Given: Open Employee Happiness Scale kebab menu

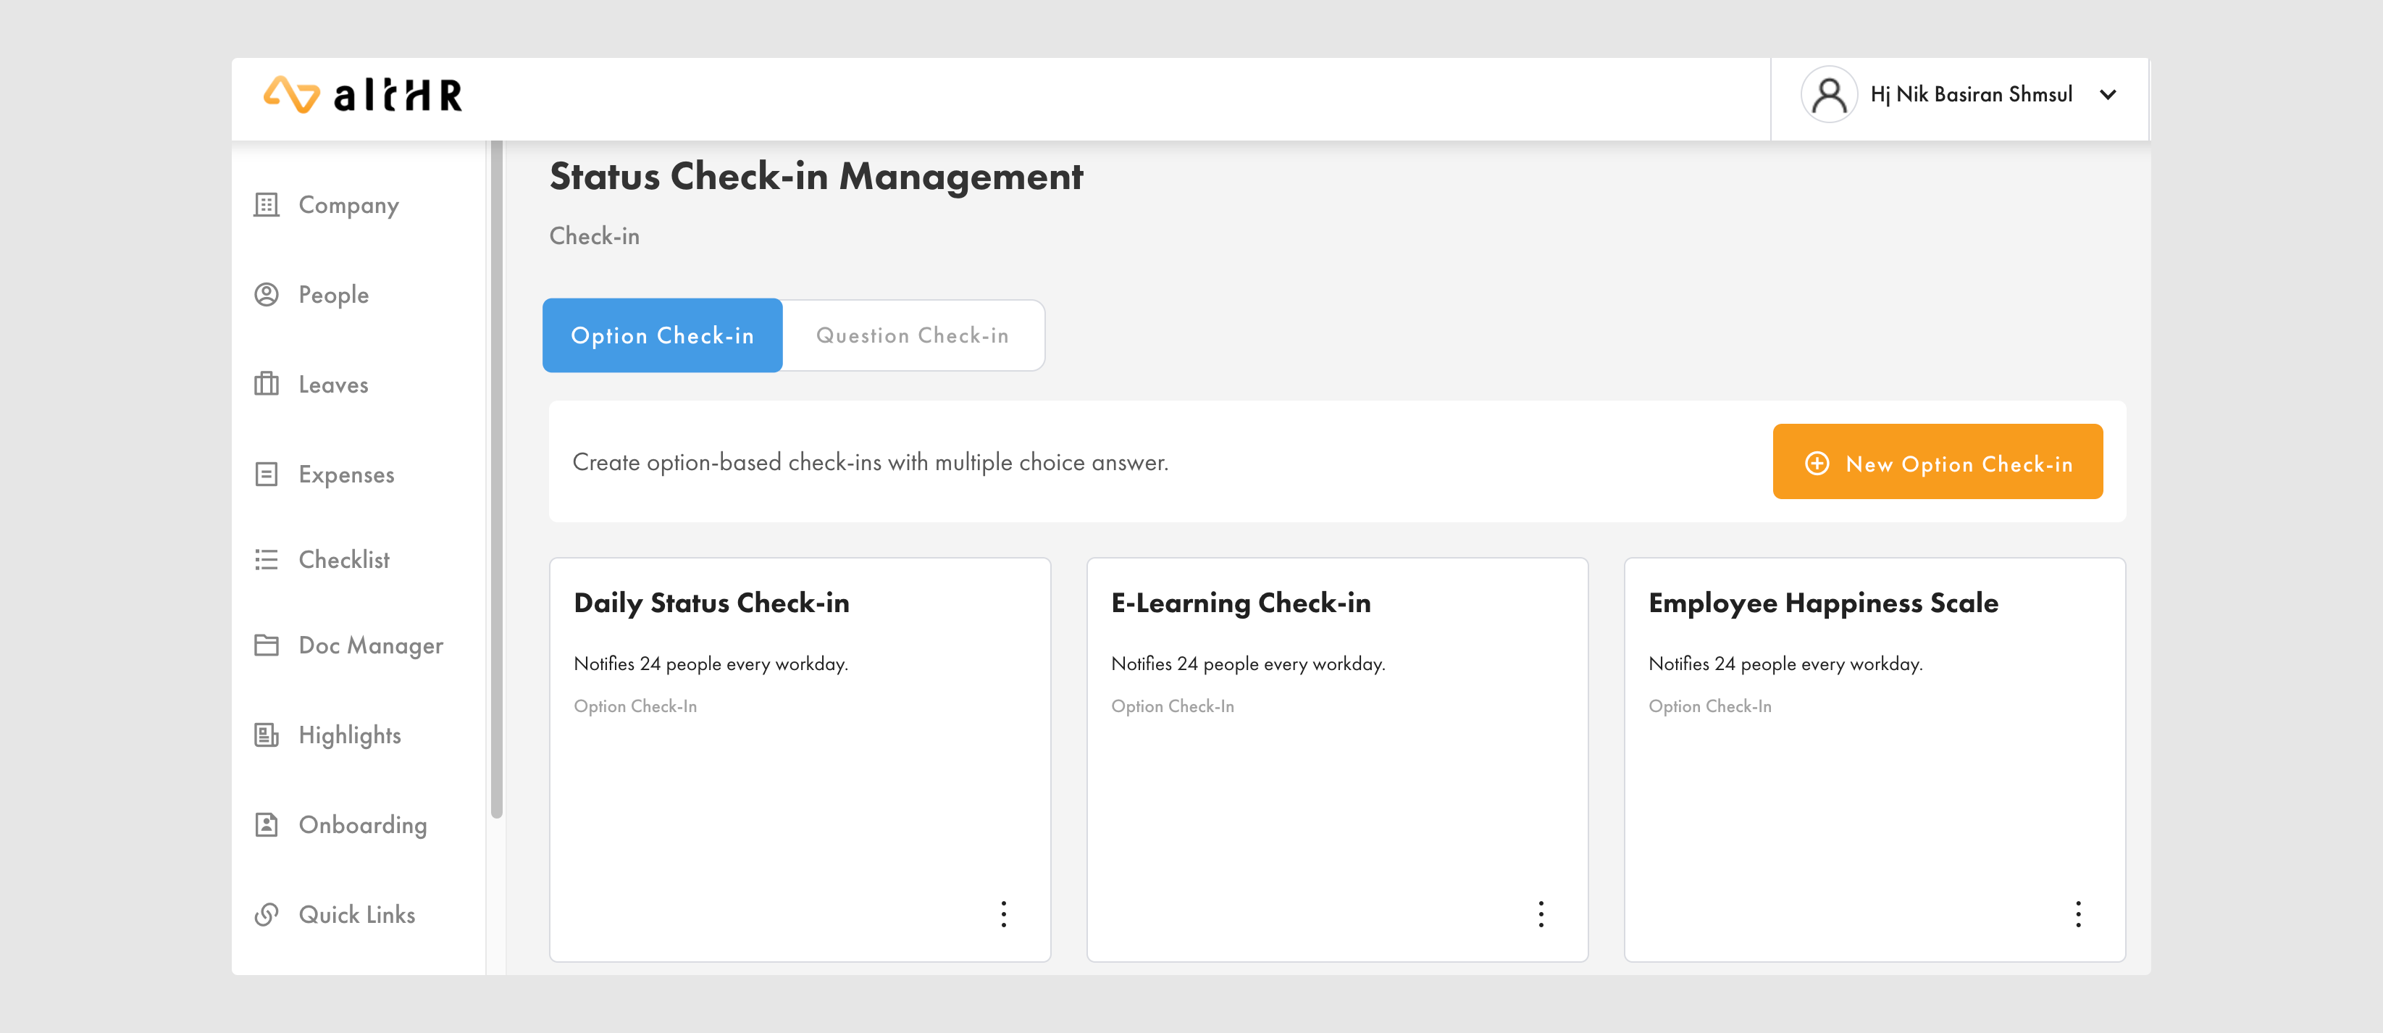Looking at the screenshot, I should (x=2078, y=913).
